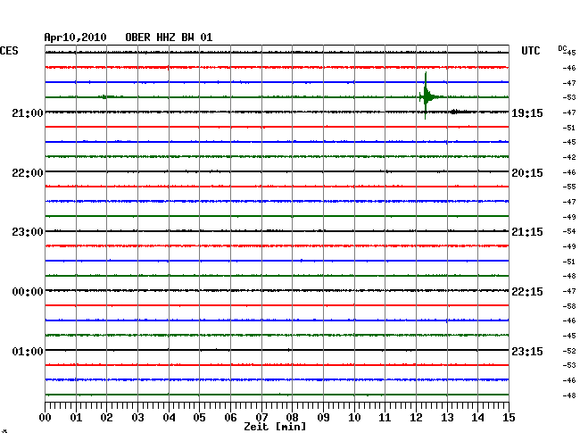Select the 07 minute axis label
Viewport: 580px width, 441px height.
coord(261,418)
